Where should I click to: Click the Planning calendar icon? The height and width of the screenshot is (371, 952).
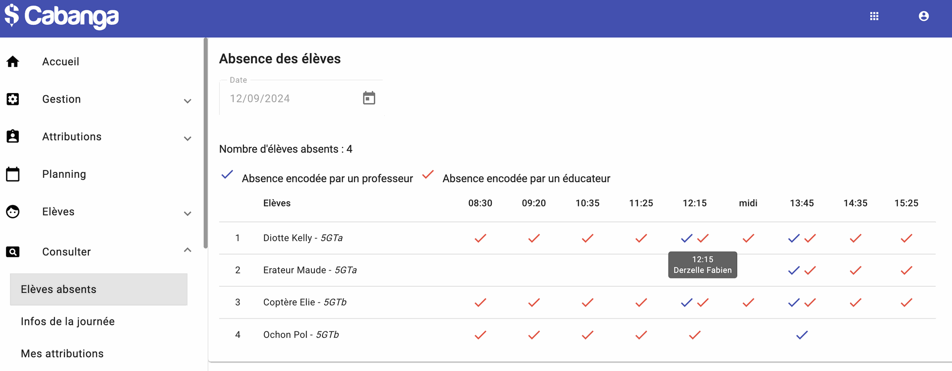pos(13,174)
